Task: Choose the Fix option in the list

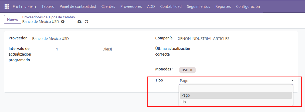Action: point(236,102)
